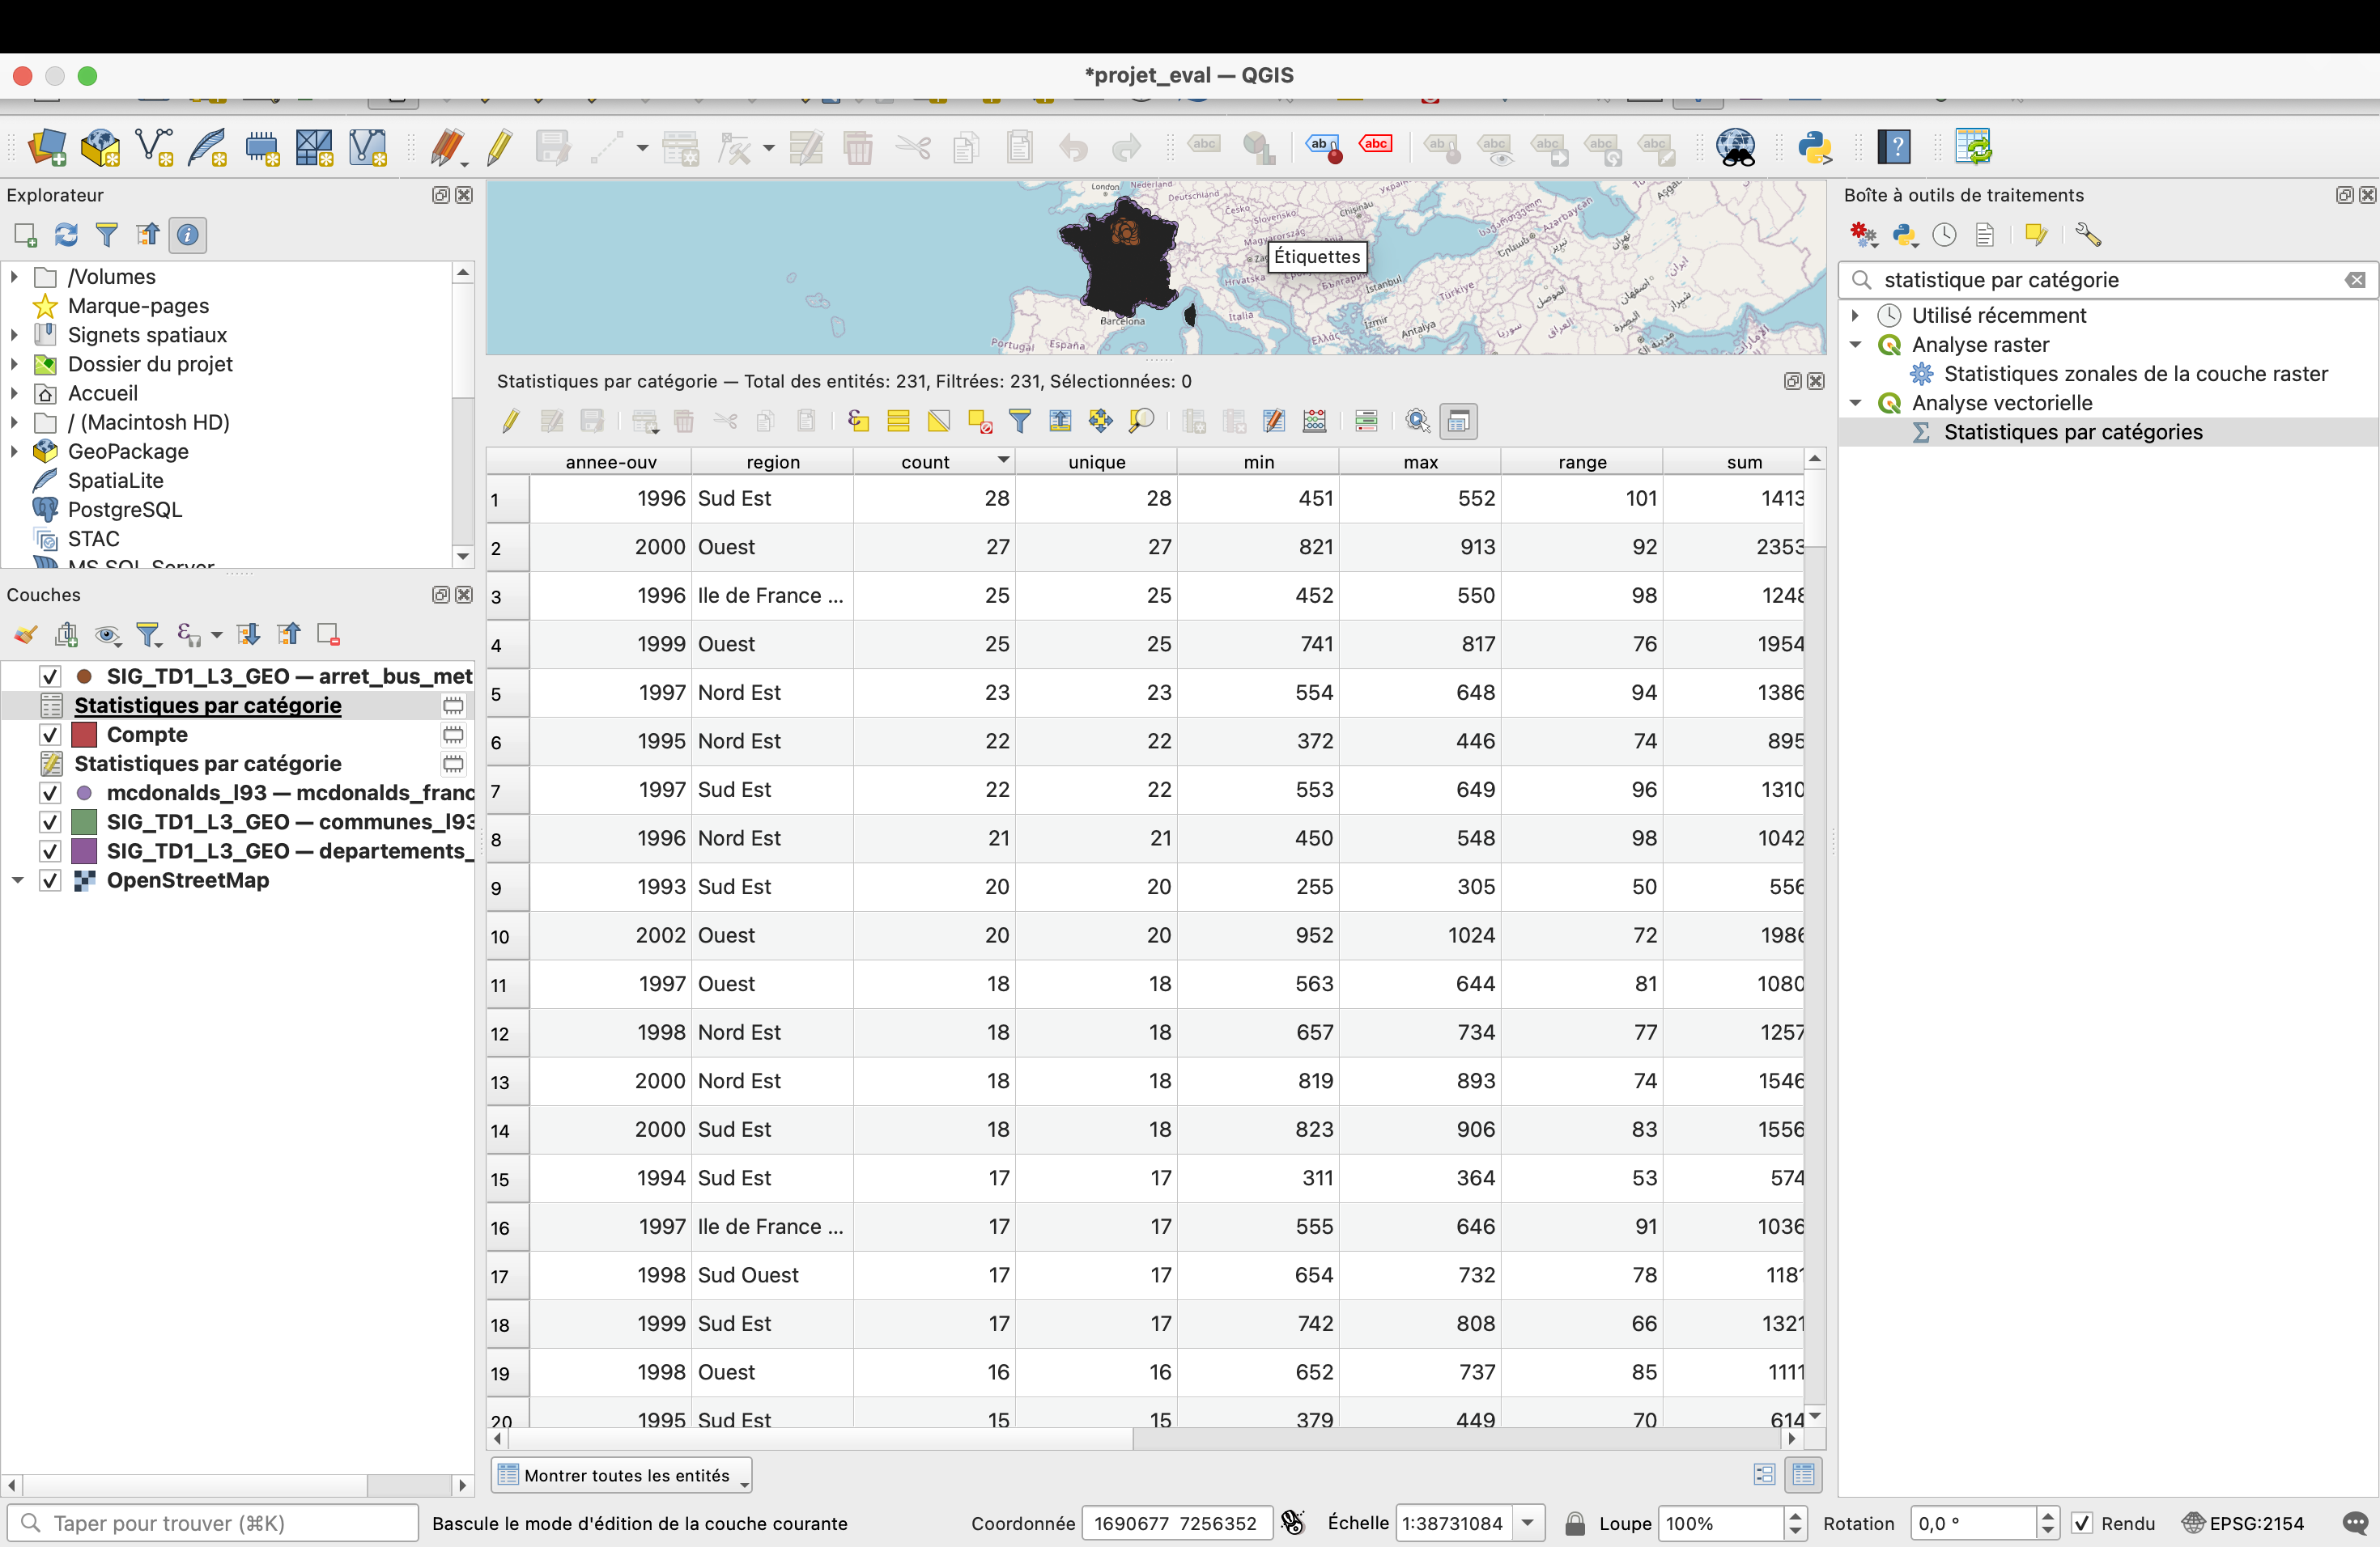Open the Python console
Viewport: 2380px width, 1547px height.
click(x=1815, y=147)
